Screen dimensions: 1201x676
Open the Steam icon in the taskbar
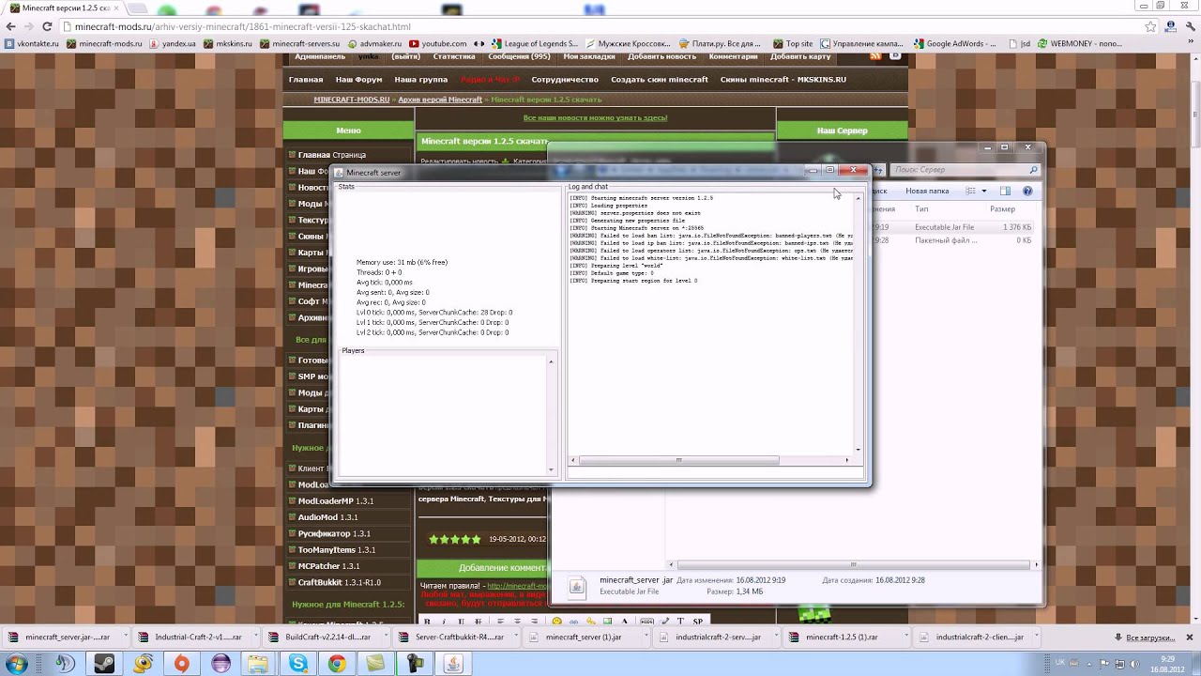[x=104, y=664]
